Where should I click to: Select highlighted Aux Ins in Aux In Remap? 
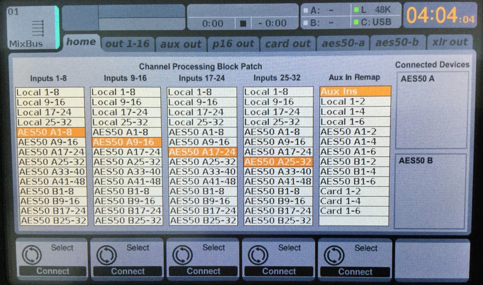355,92
